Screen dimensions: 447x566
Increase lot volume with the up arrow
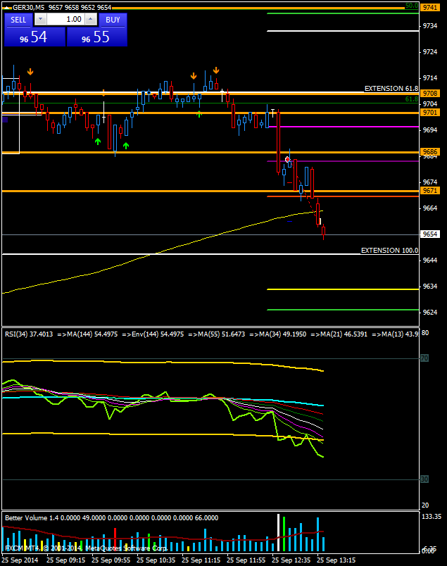coord(92,20)
